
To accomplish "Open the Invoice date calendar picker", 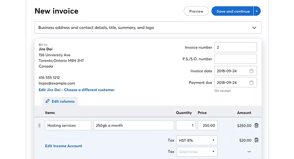I will (251, 71).
